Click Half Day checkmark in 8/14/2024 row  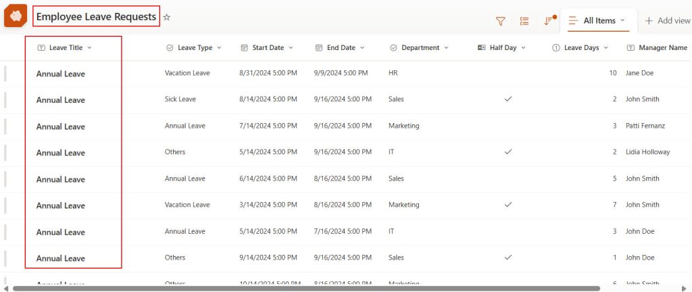coord(508,99)
